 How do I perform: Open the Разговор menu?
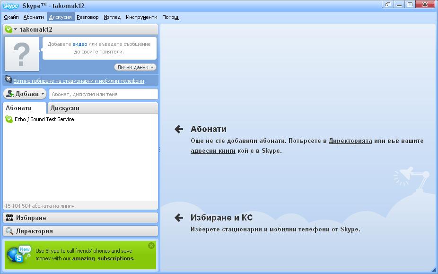(x=88, y=17)
